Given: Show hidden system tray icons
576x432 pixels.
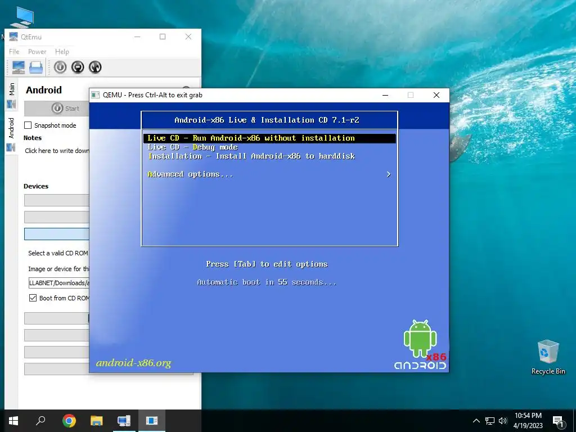Looking at the screenshot, I should pyautogui.click(x=476, y=421).
